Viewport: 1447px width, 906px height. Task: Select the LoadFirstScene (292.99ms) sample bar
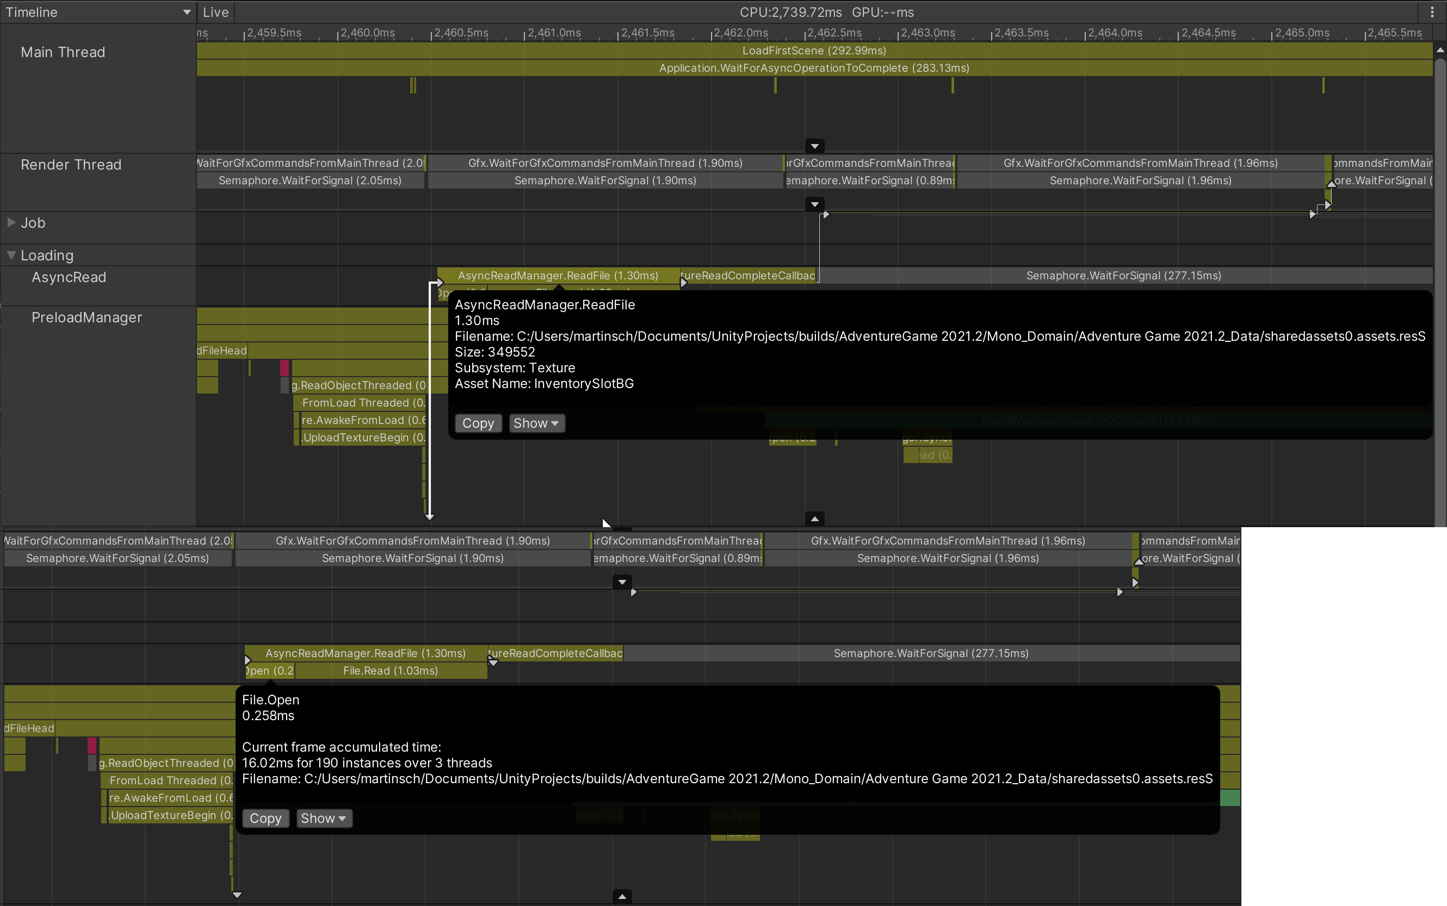(814, 51)
